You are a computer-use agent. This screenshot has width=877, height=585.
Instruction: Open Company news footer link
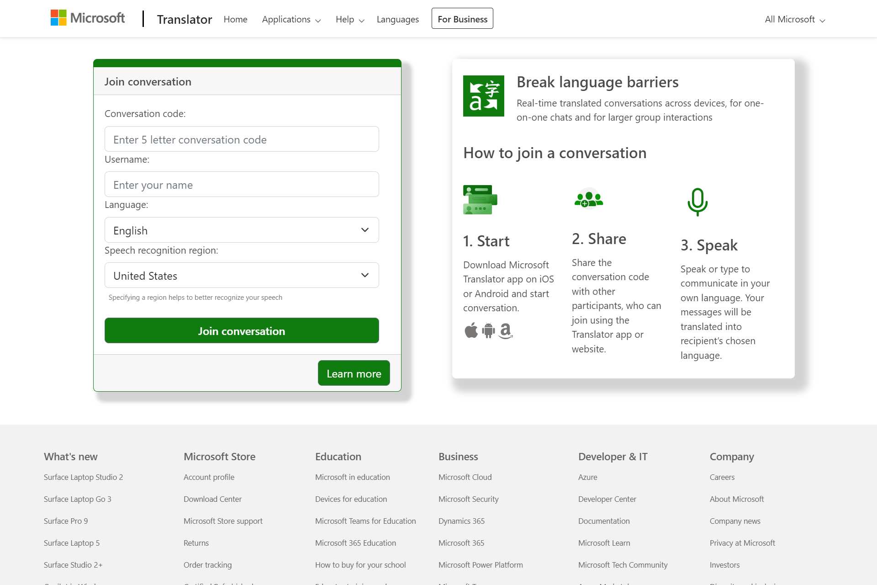[735, 521]
